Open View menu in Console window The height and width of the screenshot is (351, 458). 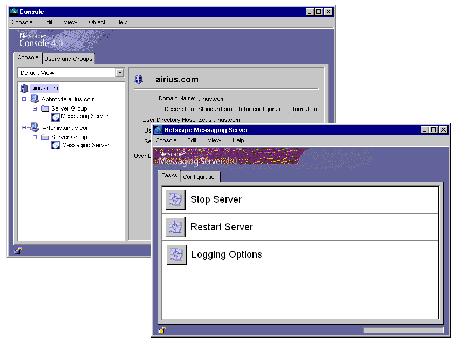point(70,22)
